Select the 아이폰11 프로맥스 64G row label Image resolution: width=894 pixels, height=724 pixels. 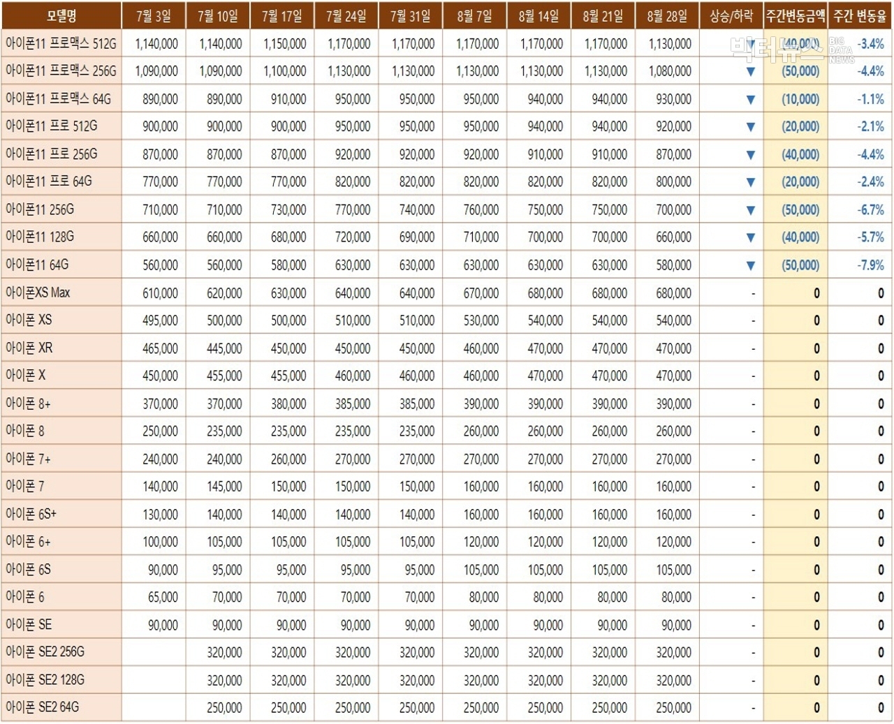coord(59,99)
